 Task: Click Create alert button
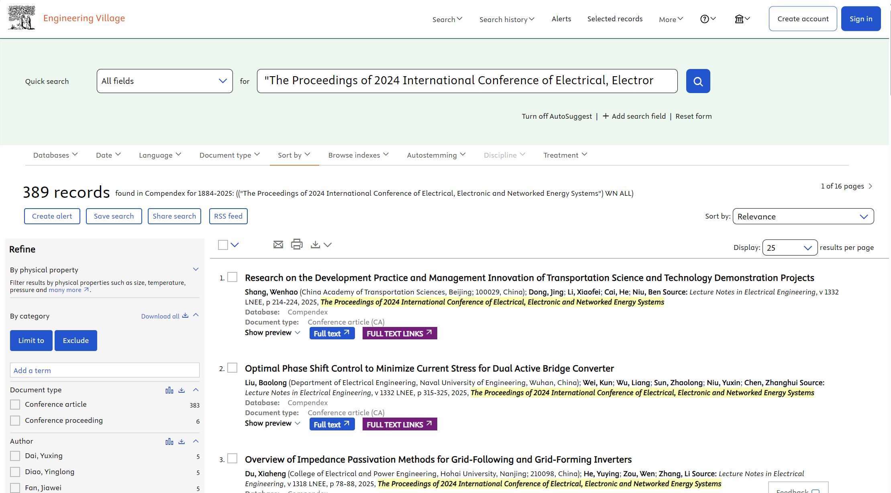[52, 216]
